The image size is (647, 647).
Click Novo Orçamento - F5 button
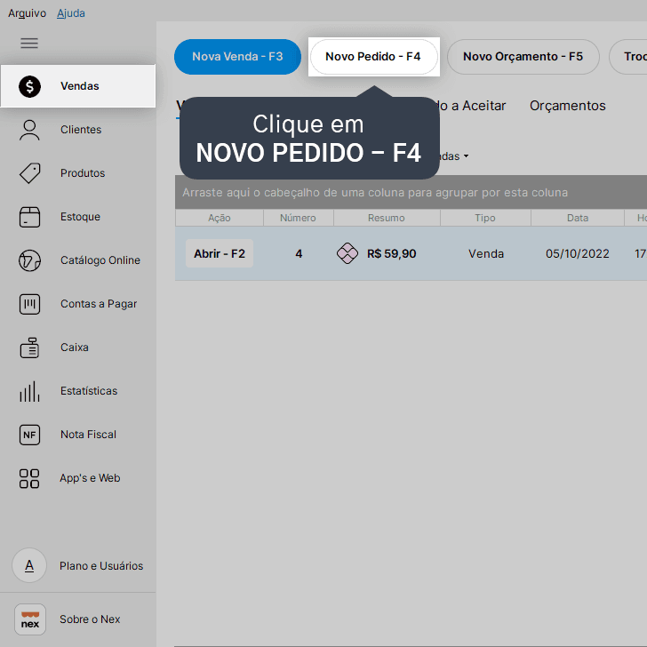(523, 57)
